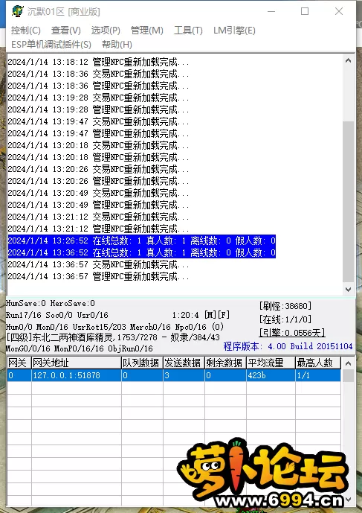Viewport: 362px width, 513px height.
Task: Click the log scroll-up arrow
Action: tap(349, 60)
